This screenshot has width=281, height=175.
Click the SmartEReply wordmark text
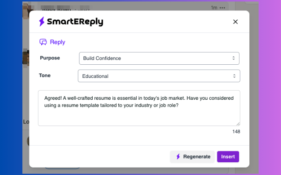coord(76,22)
